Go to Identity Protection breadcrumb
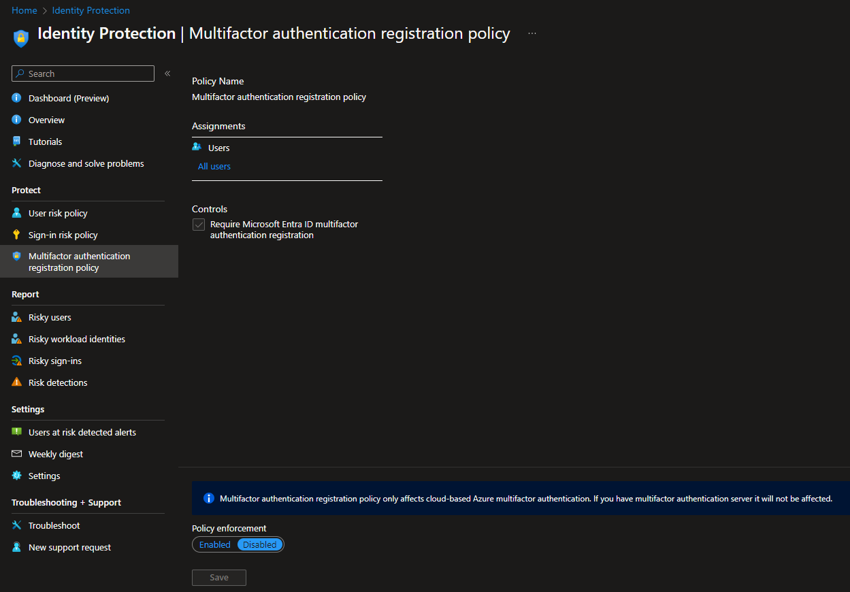 coord(91,10)
